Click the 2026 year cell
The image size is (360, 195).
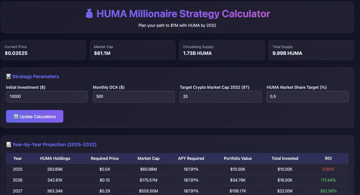[x=18, y=180]
